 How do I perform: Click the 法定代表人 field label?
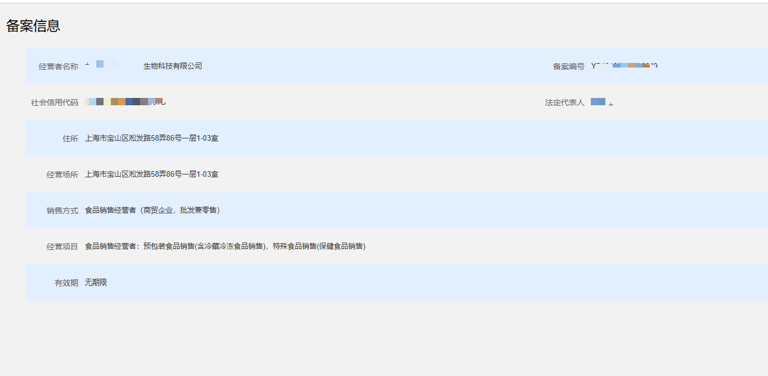(x=564, y=102)
